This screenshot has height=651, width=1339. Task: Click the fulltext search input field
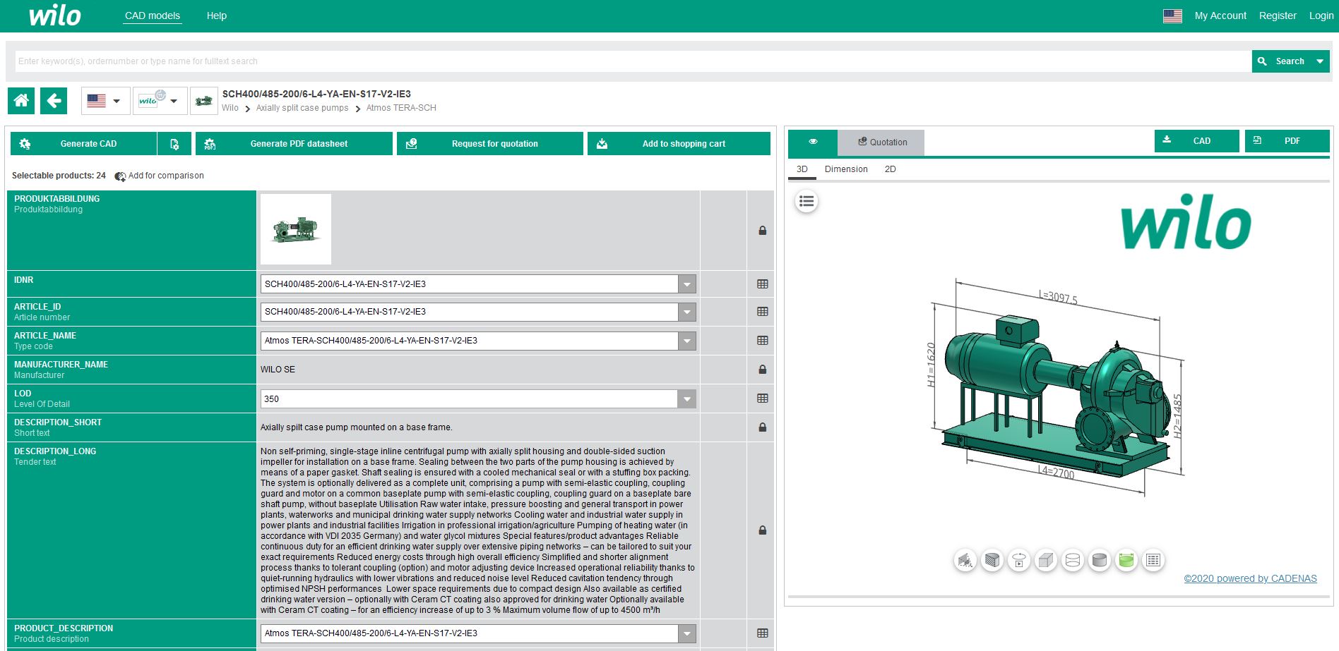[x=632, y=61]
